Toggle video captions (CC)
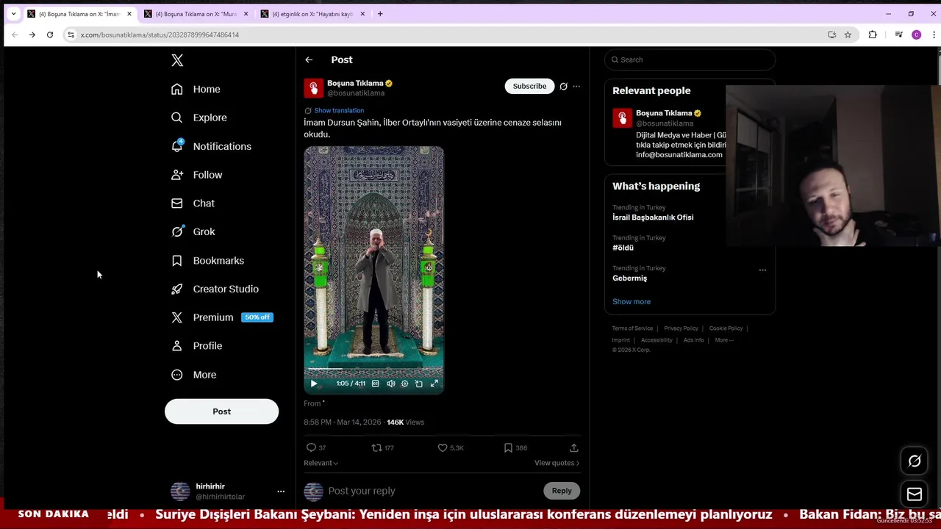 (x=376, y=384)
